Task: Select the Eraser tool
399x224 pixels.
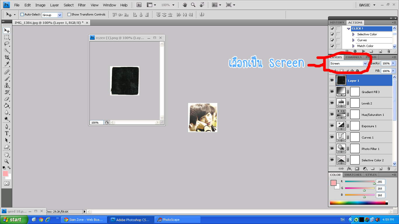Action: (x=6, y=99)
